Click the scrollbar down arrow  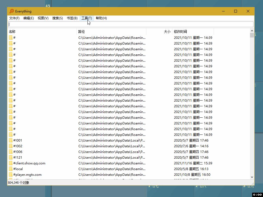tap(252, 177)
